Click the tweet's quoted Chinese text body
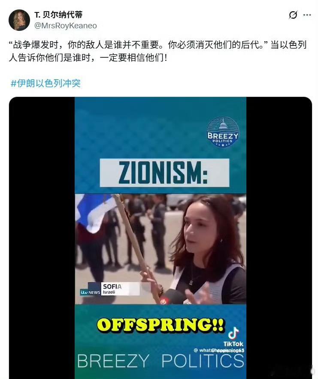Viewport: 318px width, 379px height. point(158,51)
